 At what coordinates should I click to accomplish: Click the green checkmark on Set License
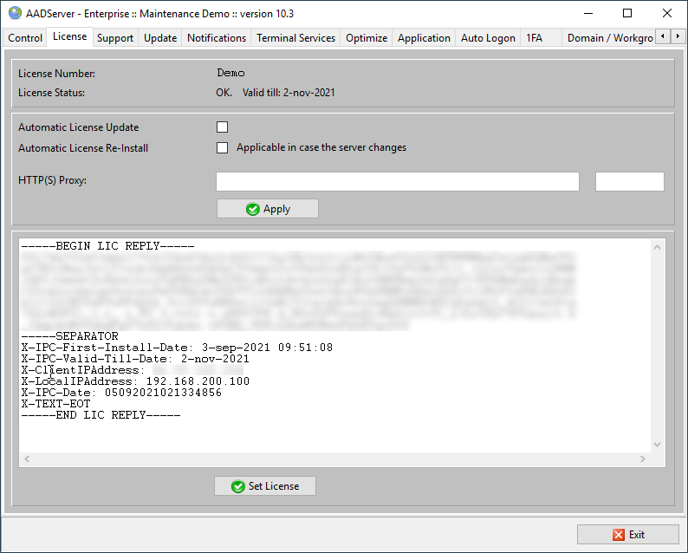point(237,486)
